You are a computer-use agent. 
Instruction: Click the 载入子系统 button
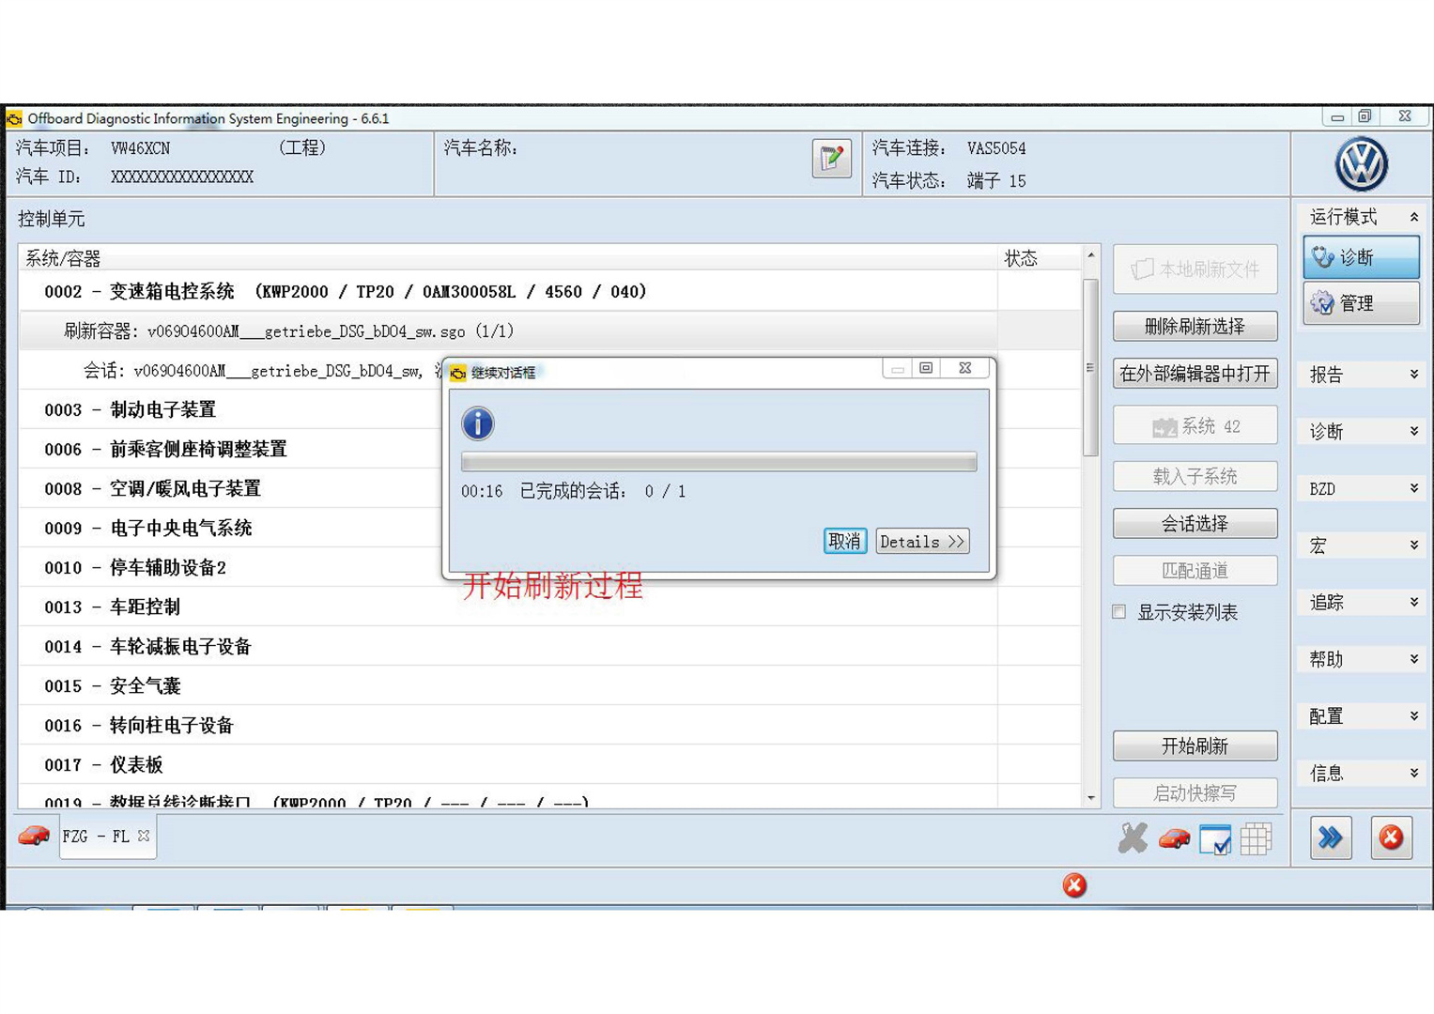click(x=1195, y=476)
